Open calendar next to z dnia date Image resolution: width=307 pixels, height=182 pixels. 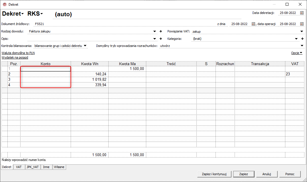[253, 24]
